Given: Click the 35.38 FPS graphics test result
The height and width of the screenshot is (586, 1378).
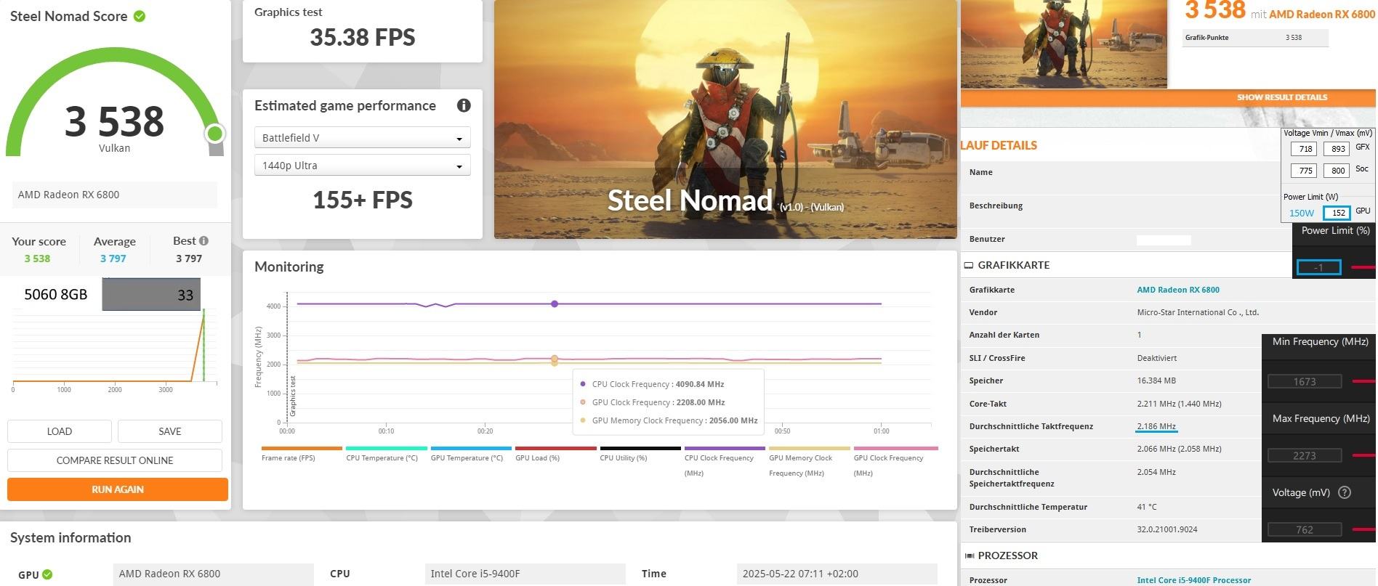Looking at the screenshot, I should pos(363,38).
